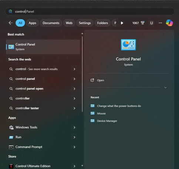Click the scroll down arrow of results list

(x=82, y=166)
